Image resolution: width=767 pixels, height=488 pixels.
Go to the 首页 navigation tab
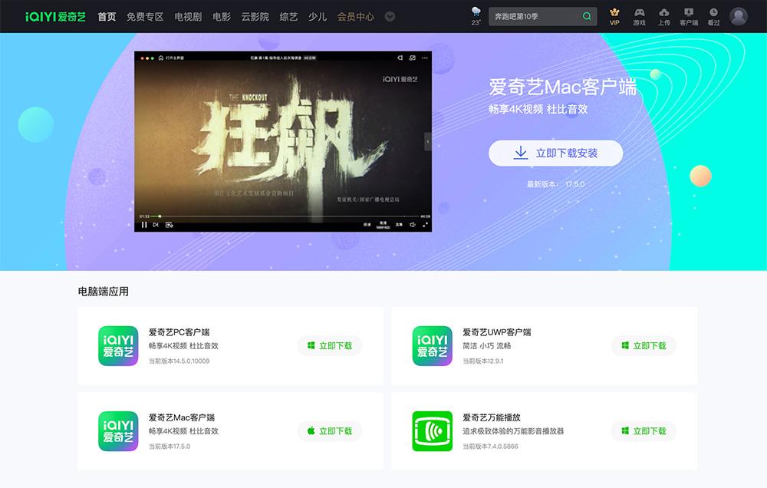[x=107, y=17]
